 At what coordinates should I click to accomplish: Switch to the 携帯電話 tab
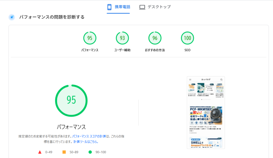(x=118, y=7)
